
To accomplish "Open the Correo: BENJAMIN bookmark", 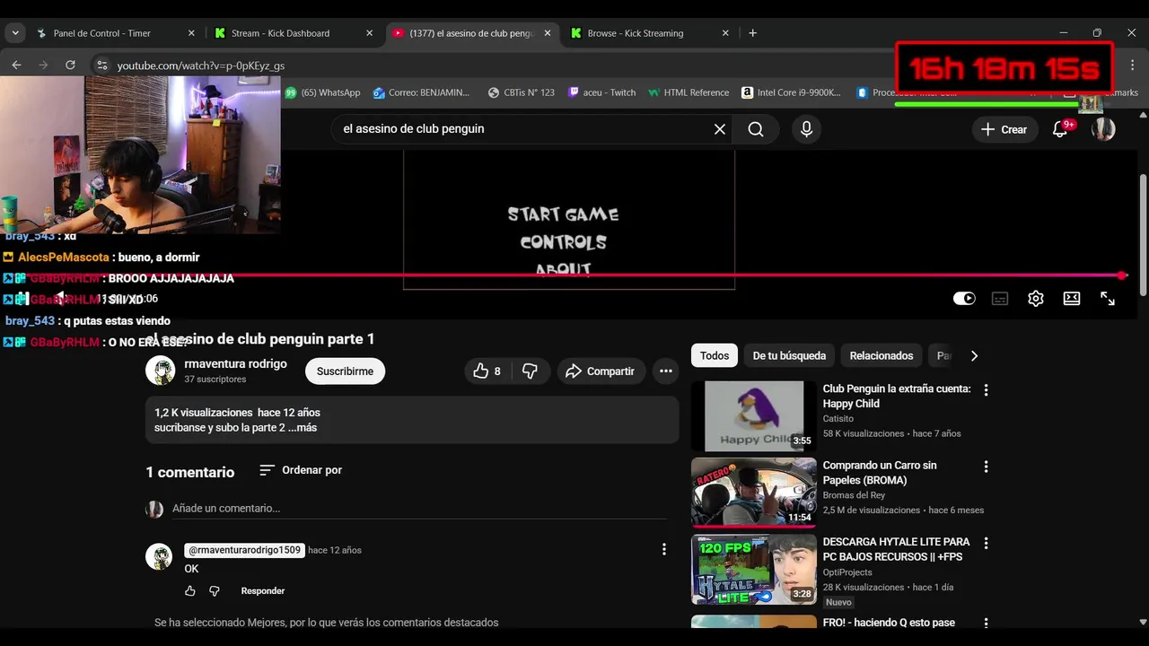I will (x=422, y=92).
